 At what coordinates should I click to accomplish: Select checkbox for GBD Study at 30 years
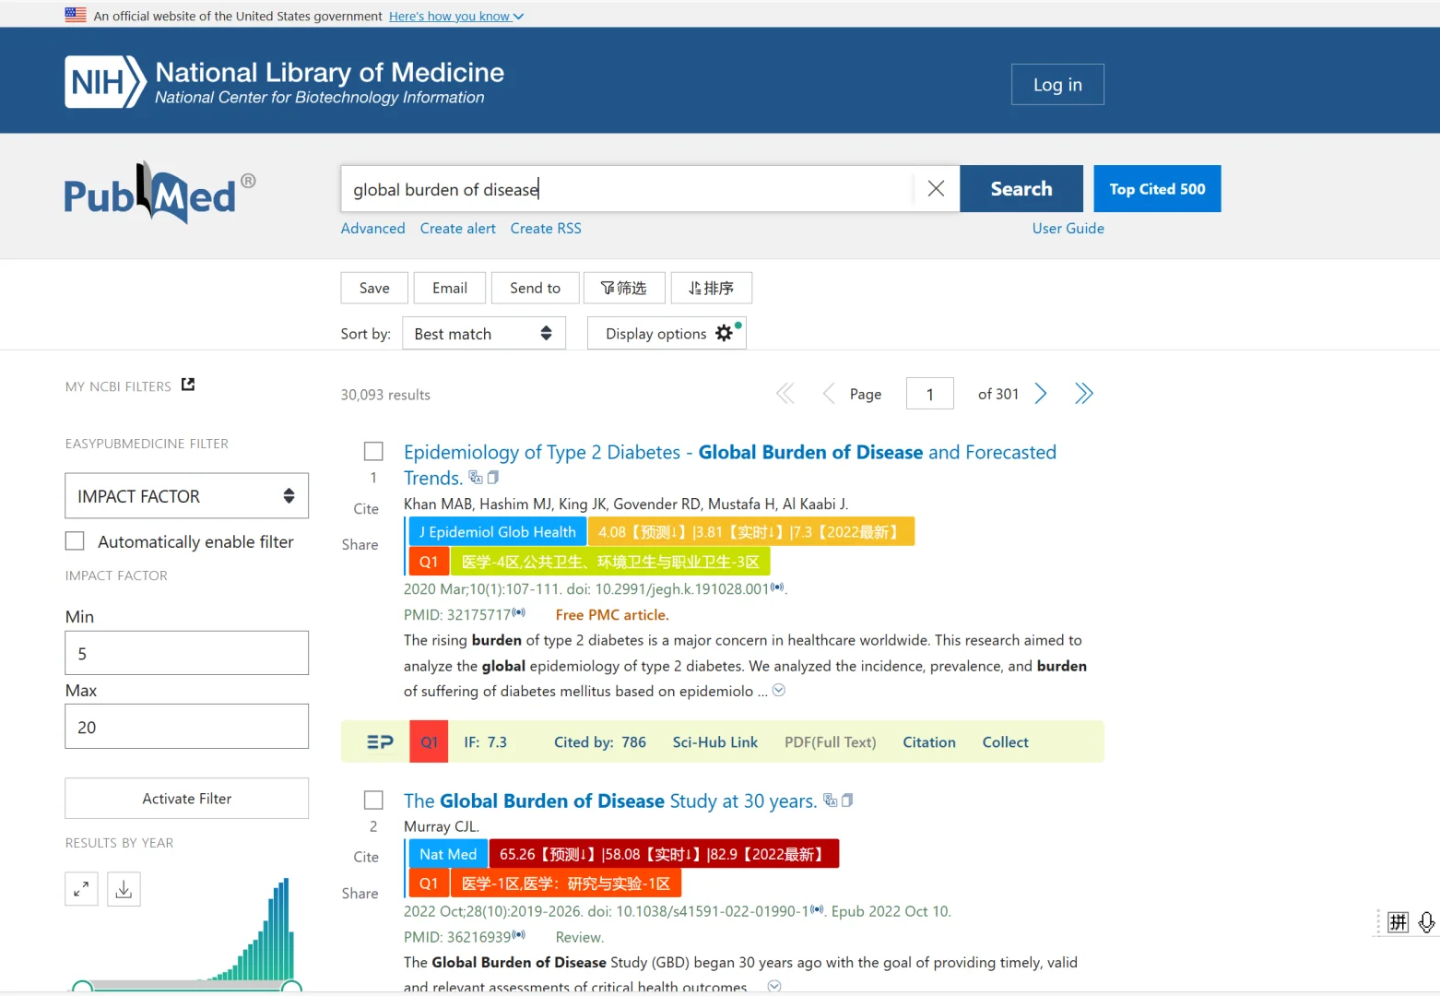(x=373, y=800)
